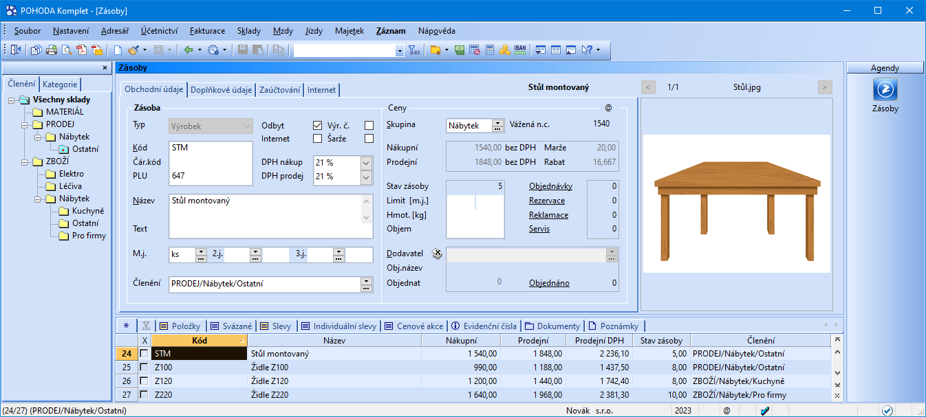Collapse the ZBOŽÍ tree node
This screenshot has height=417, width=926.
click(x=24, y=162)
